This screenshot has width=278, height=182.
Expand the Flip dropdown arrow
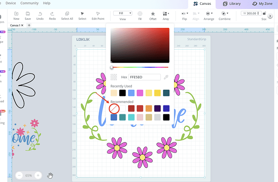click(x=187, y=13)
